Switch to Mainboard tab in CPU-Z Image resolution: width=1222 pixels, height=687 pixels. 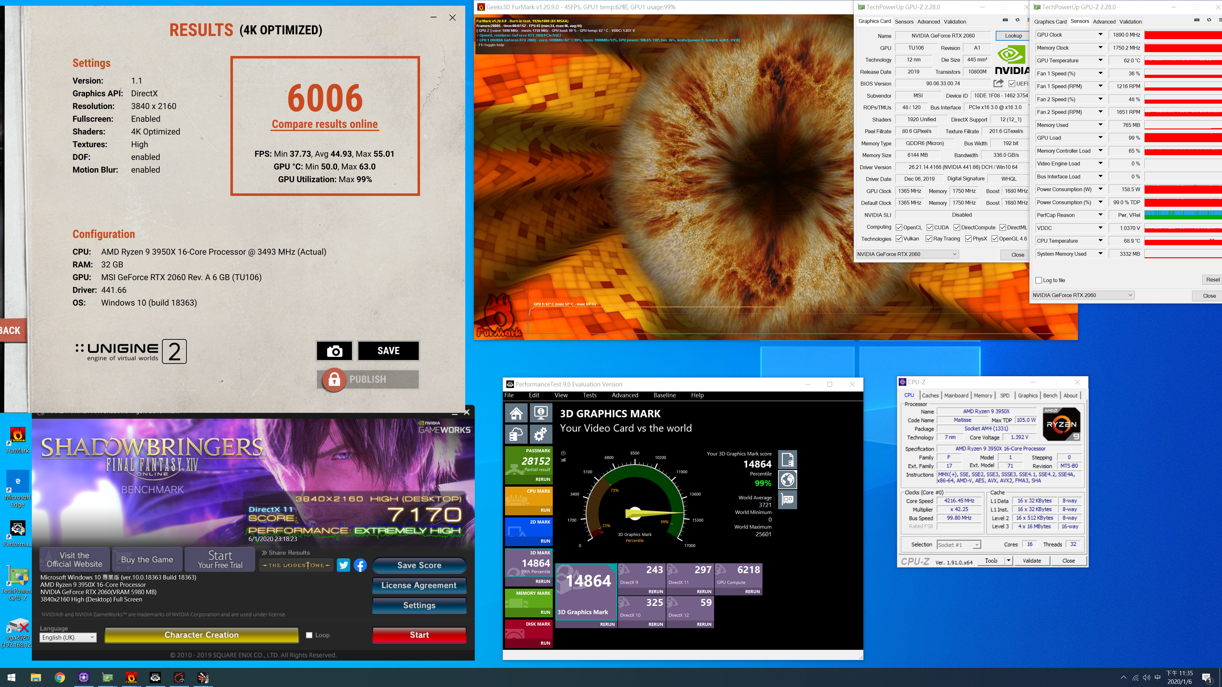click(x=956, y=395)
